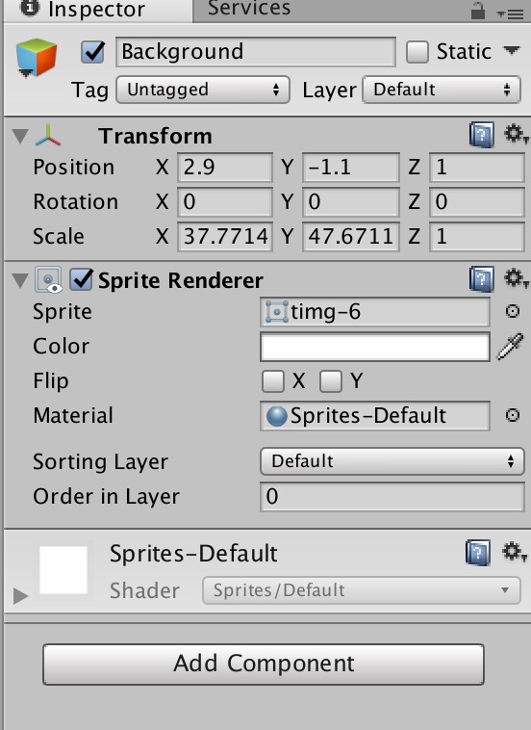Viewport: 531px width, 730px height.
Task: Click the Sprites-Default material preview thumbnail
Action: coord(63,570)
